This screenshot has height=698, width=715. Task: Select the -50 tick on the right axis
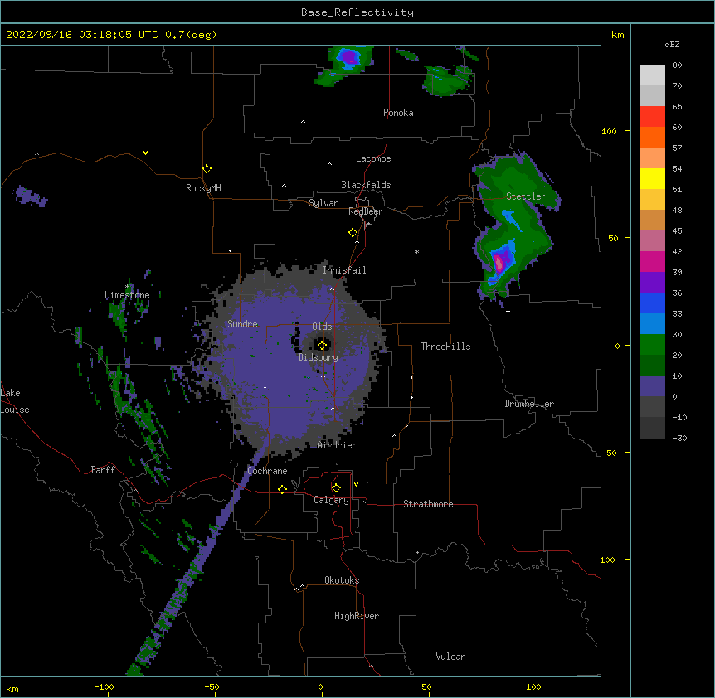coord(609,453)
